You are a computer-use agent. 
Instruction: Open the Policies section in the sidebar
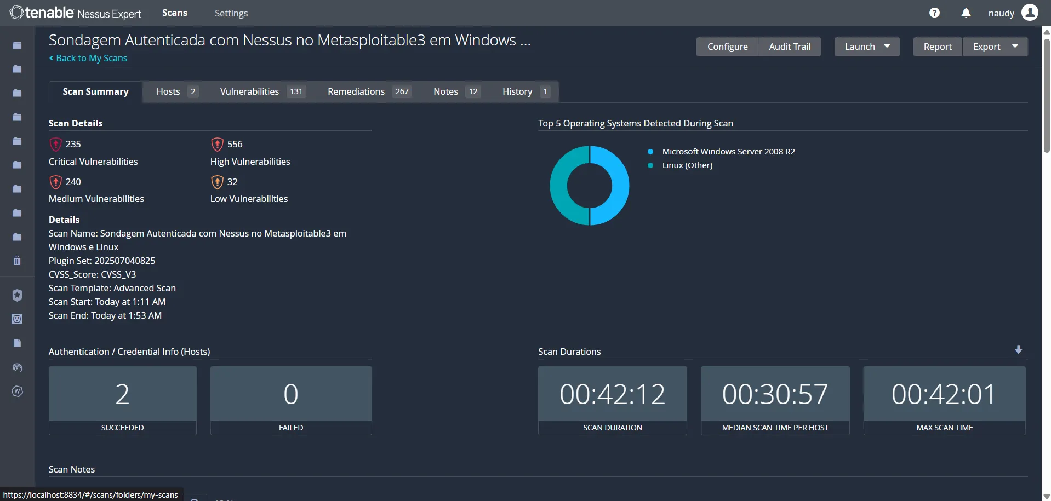(17, 295)
